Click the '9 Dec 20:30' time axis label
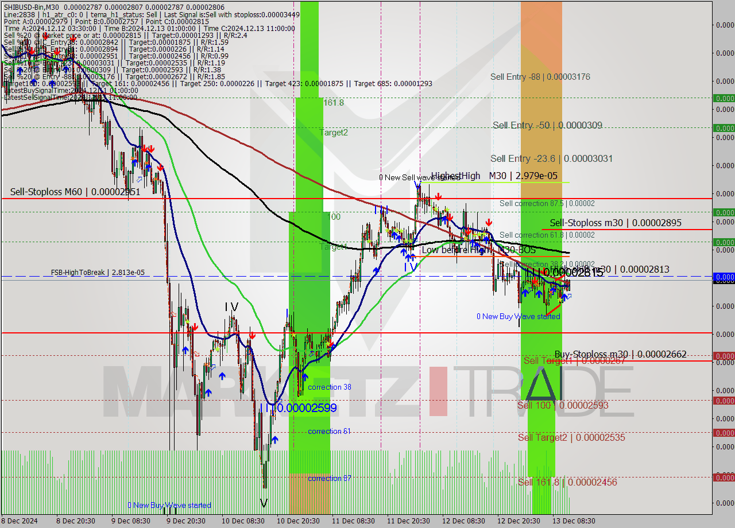Image resolution: width=735 pixels, height=528 pixels. [x=186, y=521]
